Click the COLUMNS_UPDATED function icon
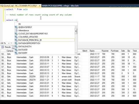This screenshot has width=139, height=104. (16, 37)
